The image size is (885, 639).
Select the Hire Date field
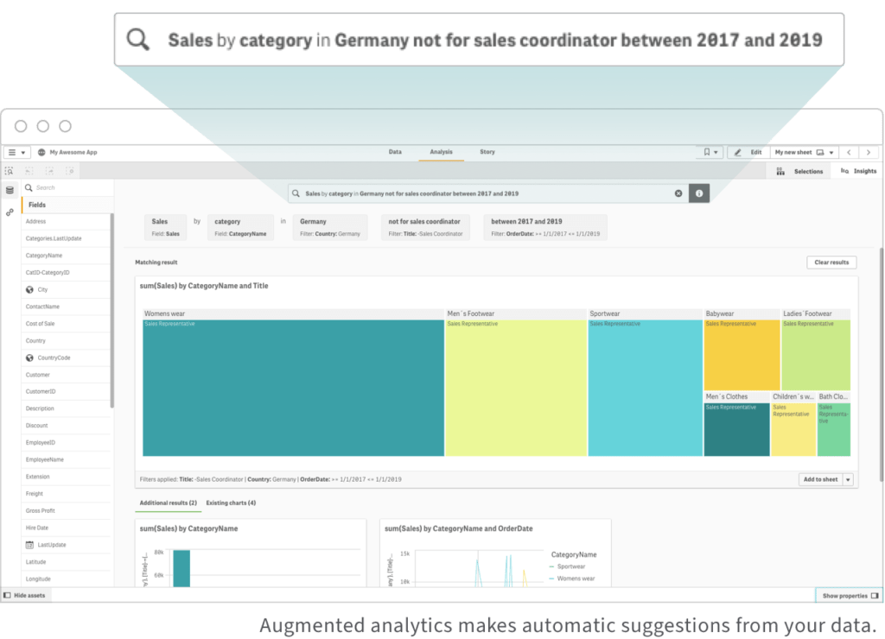(66, 528)
